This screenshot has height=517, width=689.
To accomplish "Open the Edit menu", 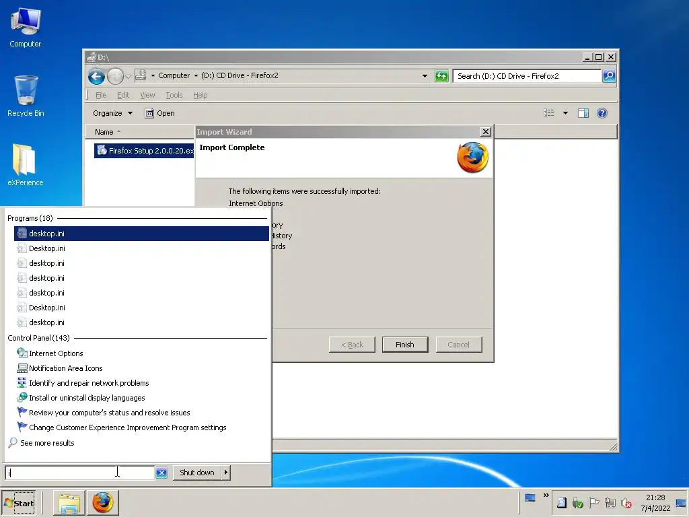I will point(123,95).
